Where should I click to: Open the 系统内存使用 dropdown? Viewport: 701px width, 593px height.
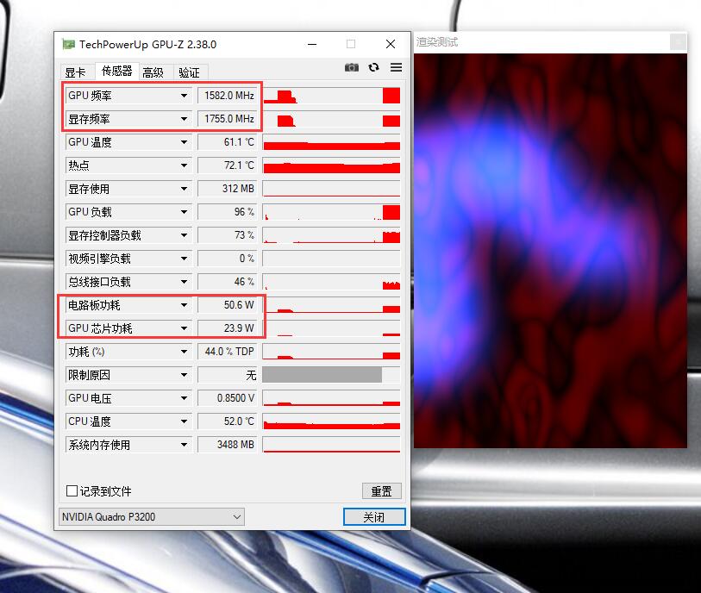pyautogui.click(x=184, y=445)
